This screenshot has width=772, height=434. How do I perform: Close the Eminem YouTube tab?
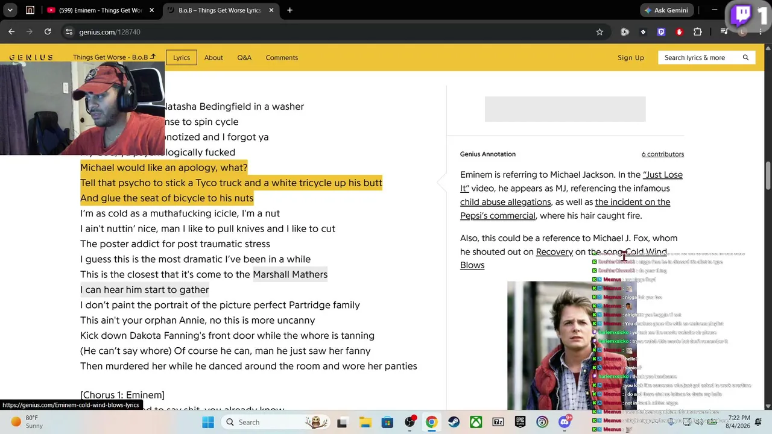(x=151, y=10)
